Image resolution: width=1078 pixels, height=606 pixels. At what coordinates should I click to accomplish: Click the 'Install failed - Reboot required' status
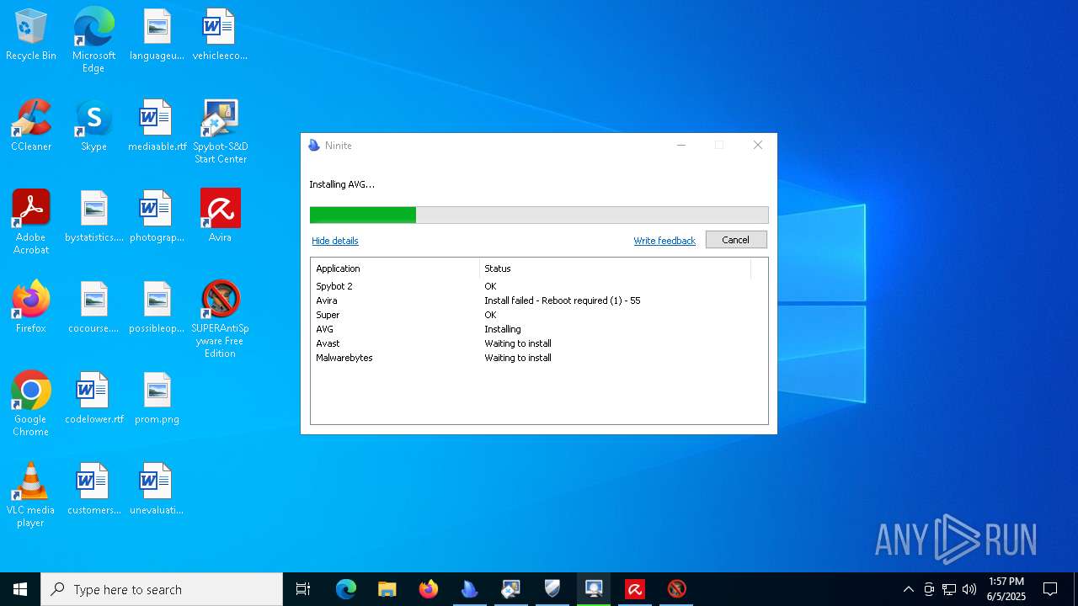pyautogui.click(x=562, y=300)
